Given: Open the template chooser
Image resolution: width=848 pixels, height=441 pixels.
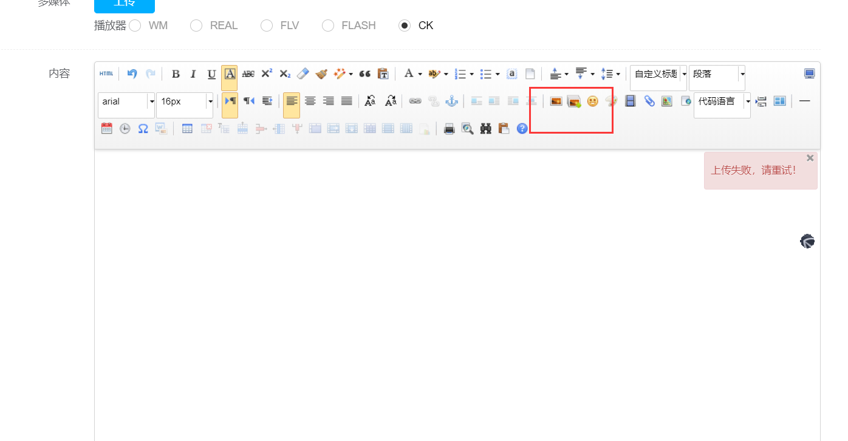Looking at the screenshot, I should click(x=779, y=101).
